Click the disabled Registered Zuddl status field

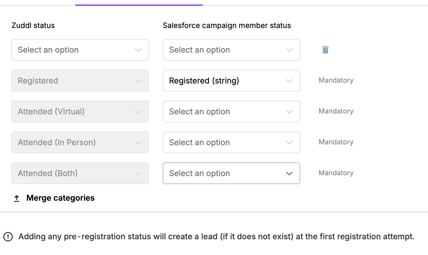click(80, 81)
